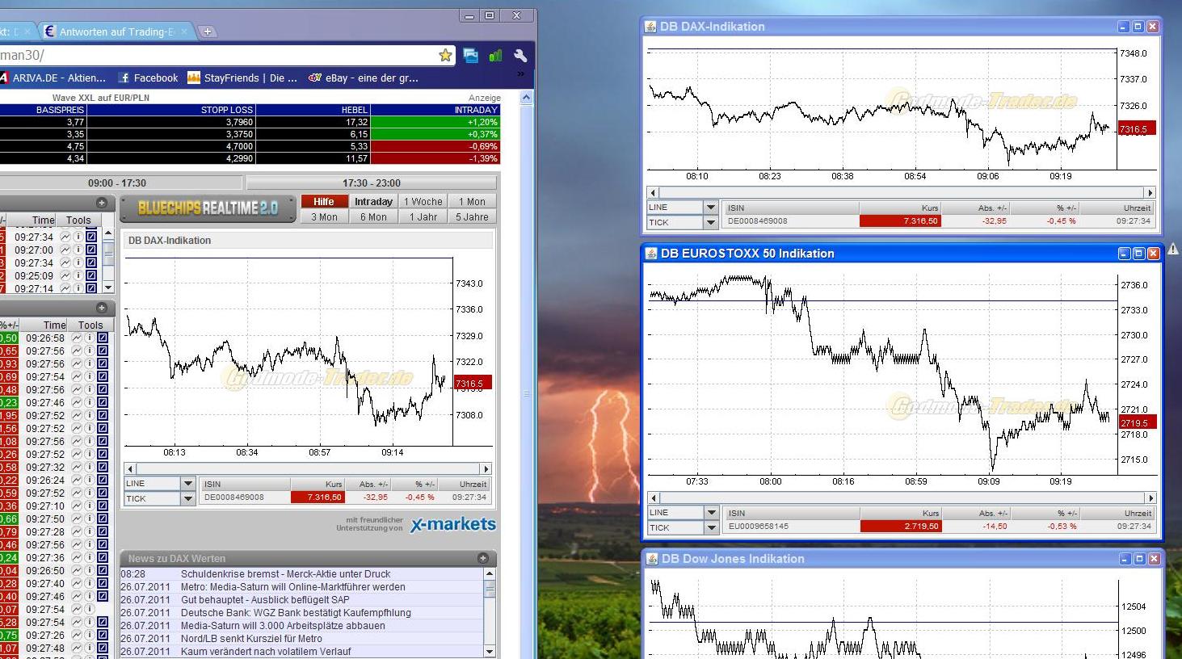Click the red Hilfe button
The image size is (1182, 659).
tap(324, 202)
